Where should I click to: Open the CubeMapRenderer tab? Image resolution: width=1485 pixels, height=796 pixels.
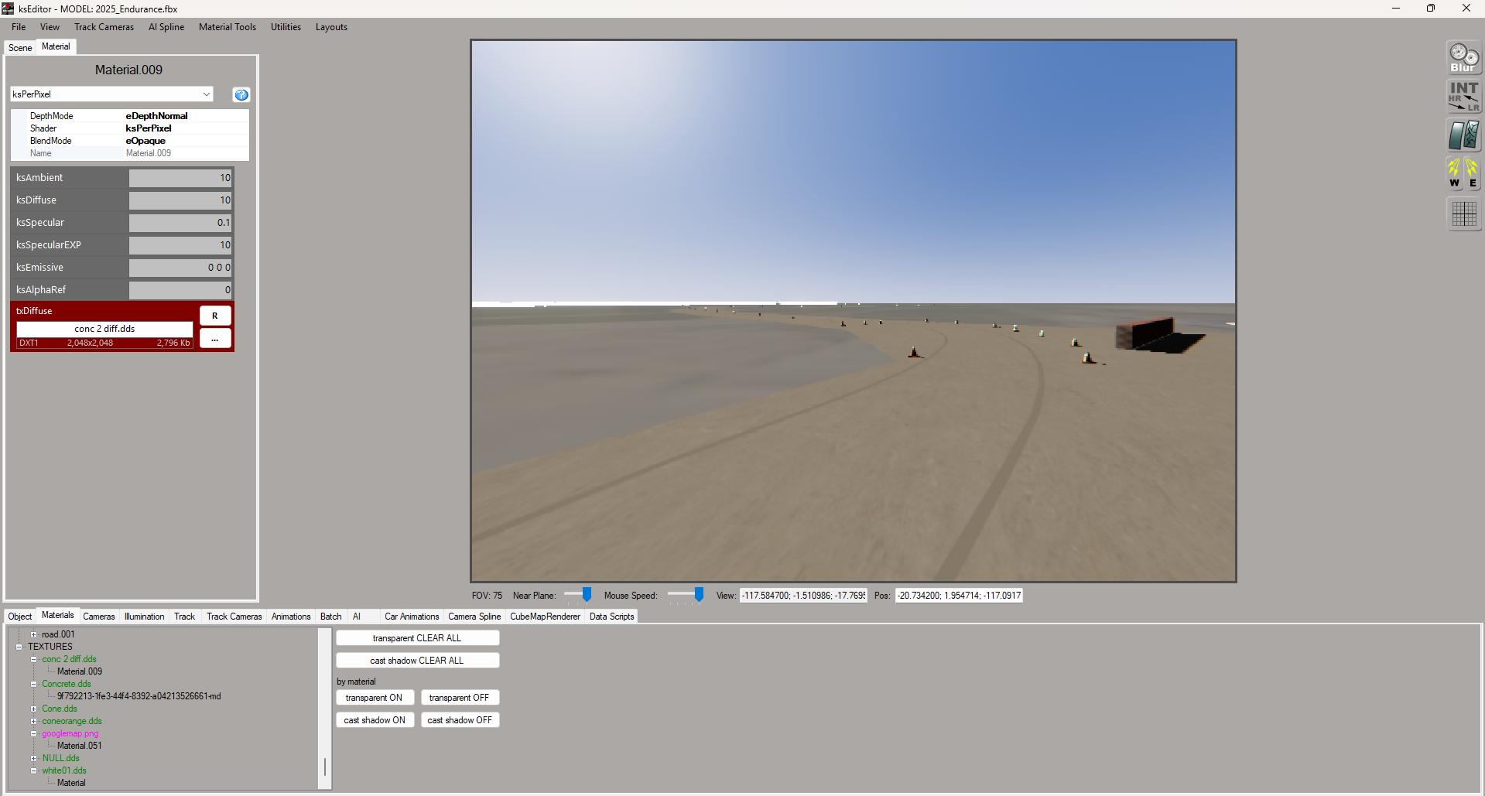click(545, 617)
